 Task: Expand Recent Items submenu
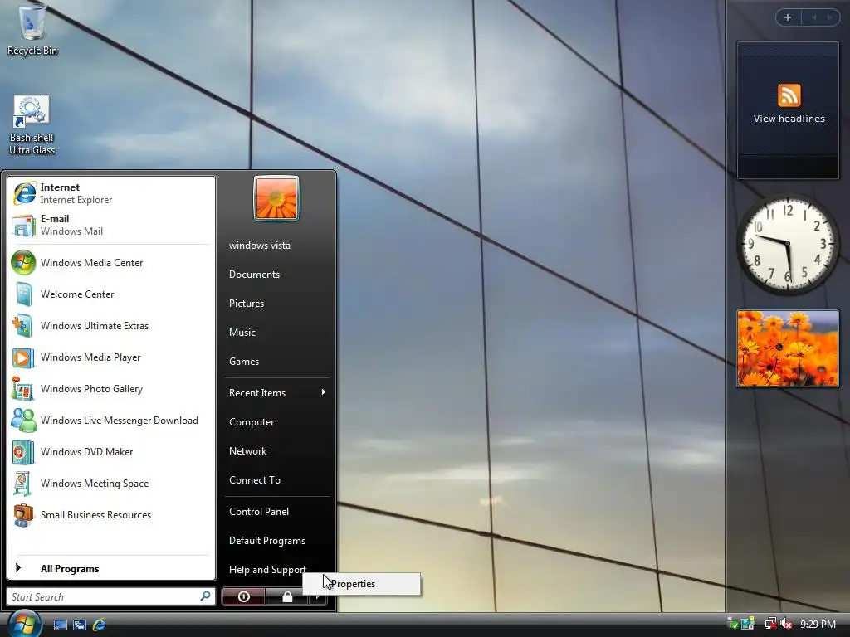(x=277, y=392)
